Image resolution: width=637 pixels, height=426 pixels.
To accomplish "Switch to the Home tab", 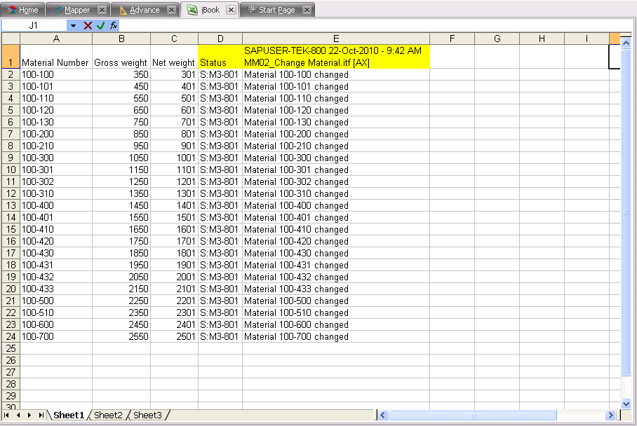I will pyautogui.click(x=23, y=10).
